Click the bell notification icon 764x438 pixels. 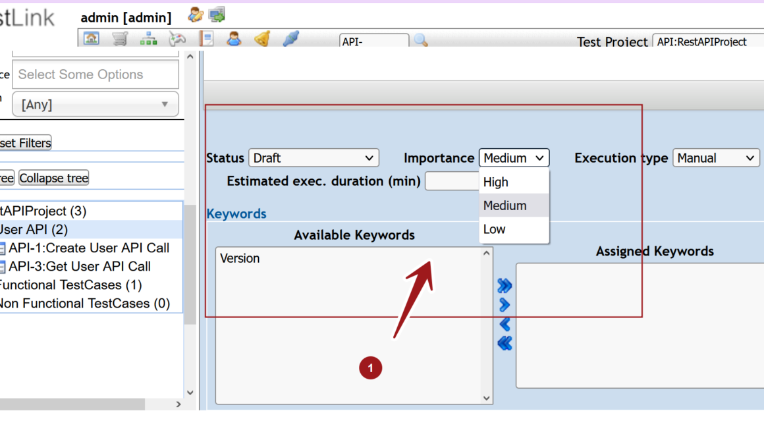(x=262, y=38)
